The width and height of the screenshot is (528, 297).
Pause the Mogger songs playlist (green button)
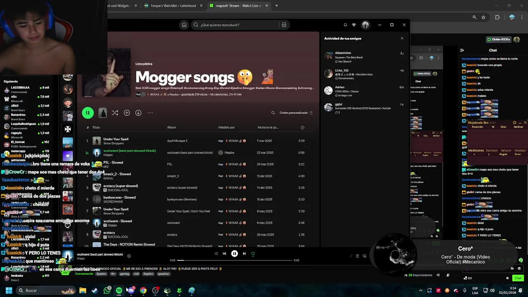(87, 113)
